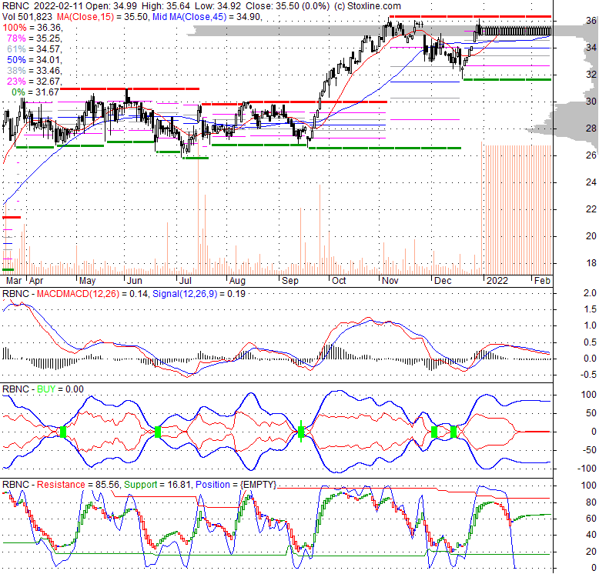This screenshot has width=599, height=574.
Task: Click the Position = {EMPTY} label
Action: click(236, 485)
